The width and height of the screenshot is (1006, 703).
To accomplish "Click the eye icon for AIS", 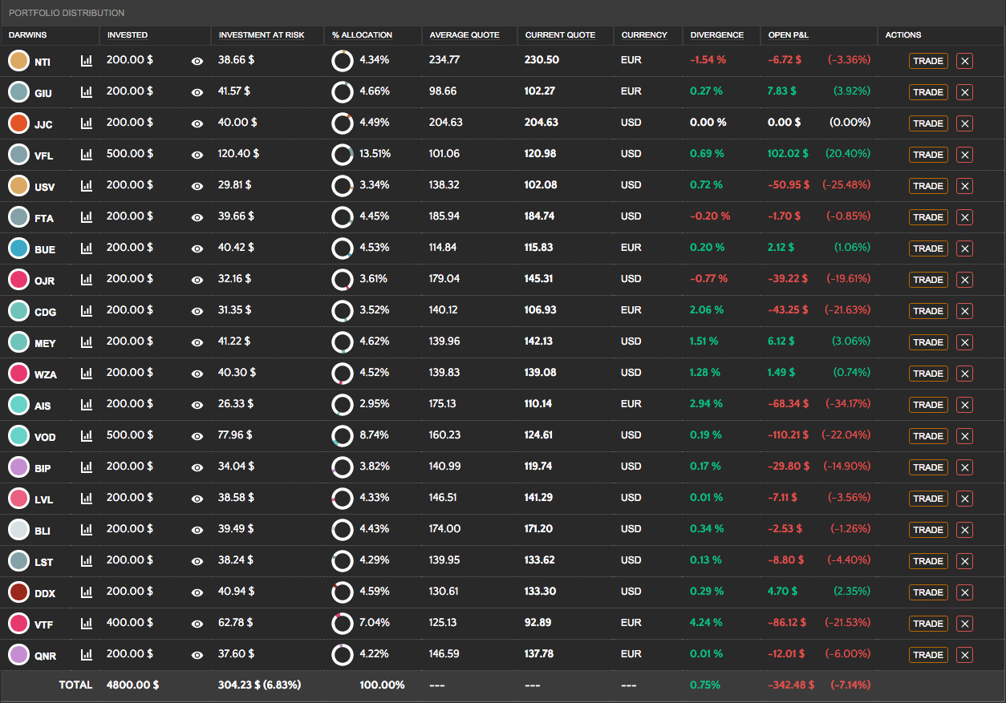I will (x=197, y=405).
